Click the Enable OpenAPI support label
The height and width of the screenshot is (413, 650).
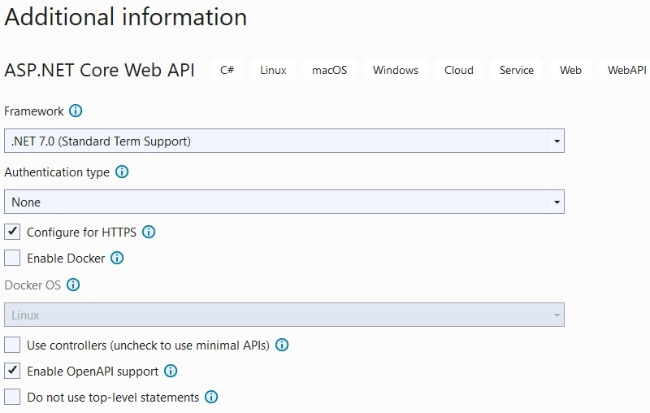93,372
